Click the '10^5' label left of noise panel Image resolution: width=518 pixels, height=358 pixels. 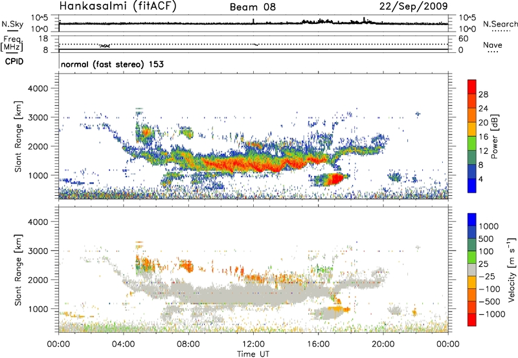(39, 18)
